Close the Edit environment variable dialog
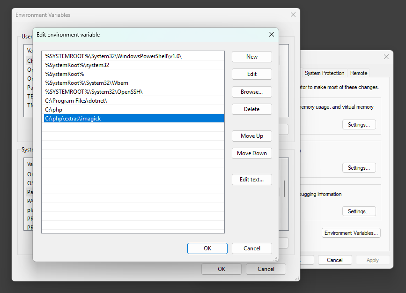The width and height of the screenshot is (406, 293). [271, 35]
